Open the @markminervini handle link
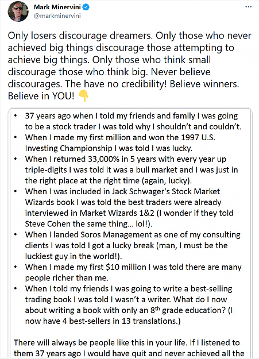The height and width of the screenshot is (359, 259). (57, 16)
